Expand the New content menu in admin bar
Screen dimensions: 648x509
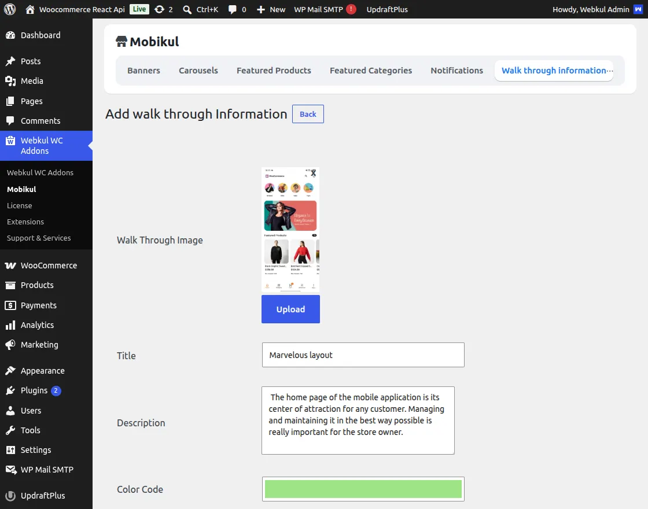coord(271,9)
